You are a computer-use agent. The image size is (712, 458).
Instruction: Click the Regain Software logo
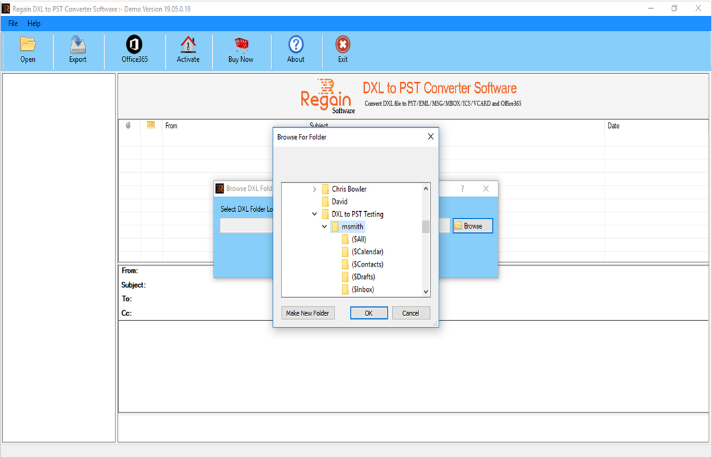pos(327,96)
